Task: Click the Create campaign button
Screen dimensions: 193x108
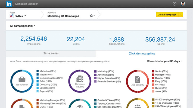Action: point(167,15)
